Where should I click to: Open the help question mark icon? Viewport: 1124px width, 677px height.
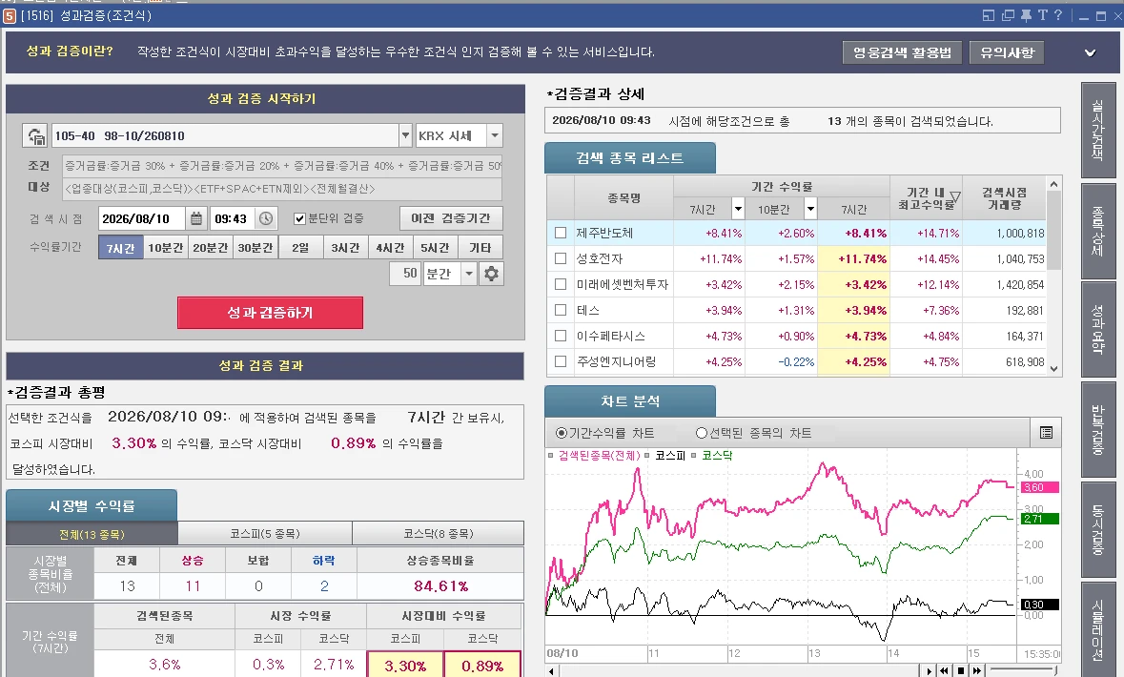[1058, 15]
